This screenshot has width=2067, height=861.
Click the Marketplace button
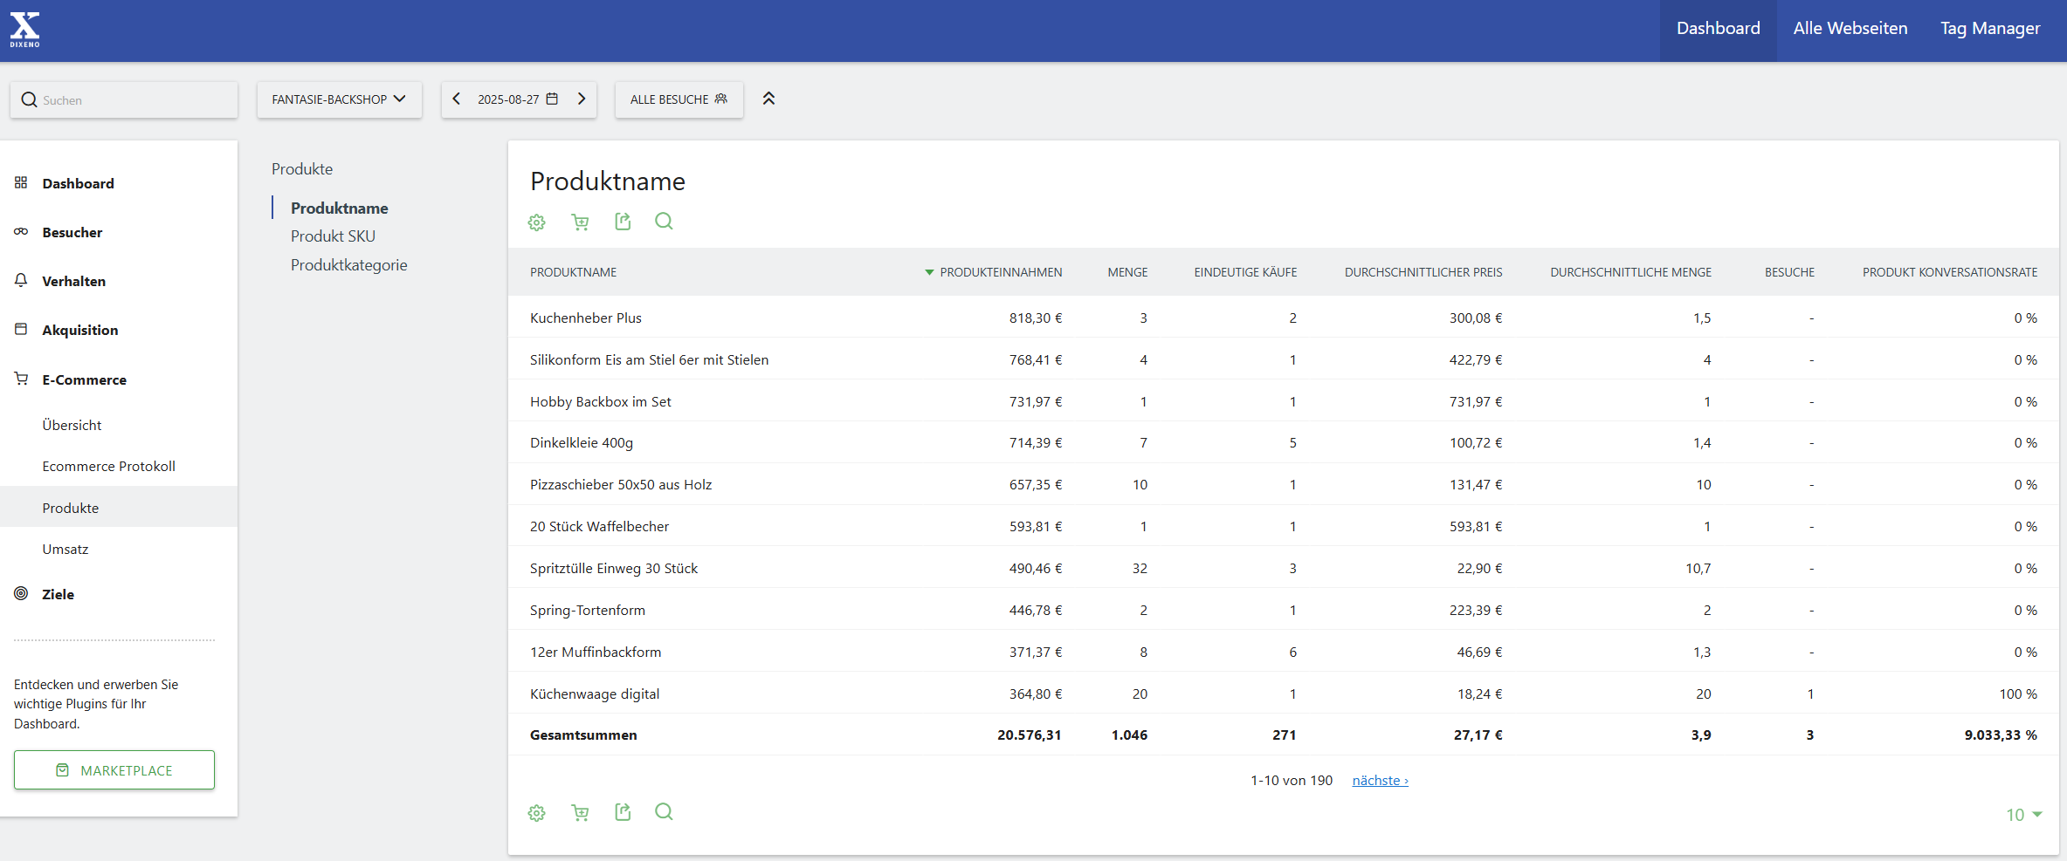[x=114, y=770]
